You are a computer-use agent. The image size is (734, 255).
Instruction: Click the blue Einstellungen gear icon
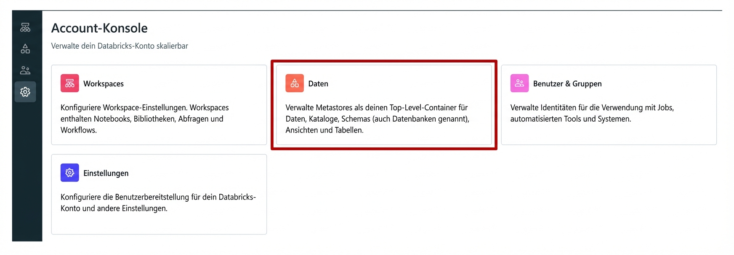click(70, 172)
